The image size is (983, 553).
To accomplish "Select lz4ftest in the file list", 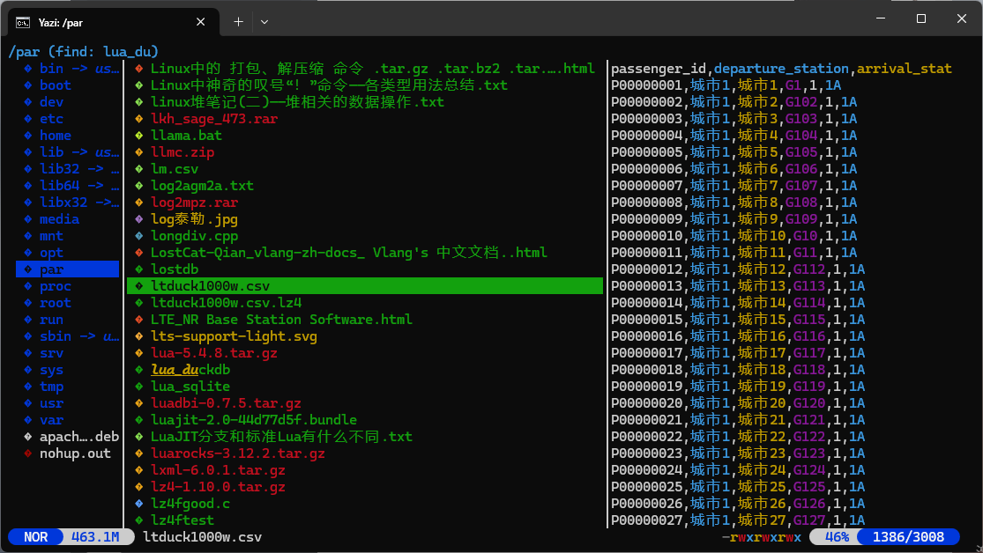I will pos(365,520).
